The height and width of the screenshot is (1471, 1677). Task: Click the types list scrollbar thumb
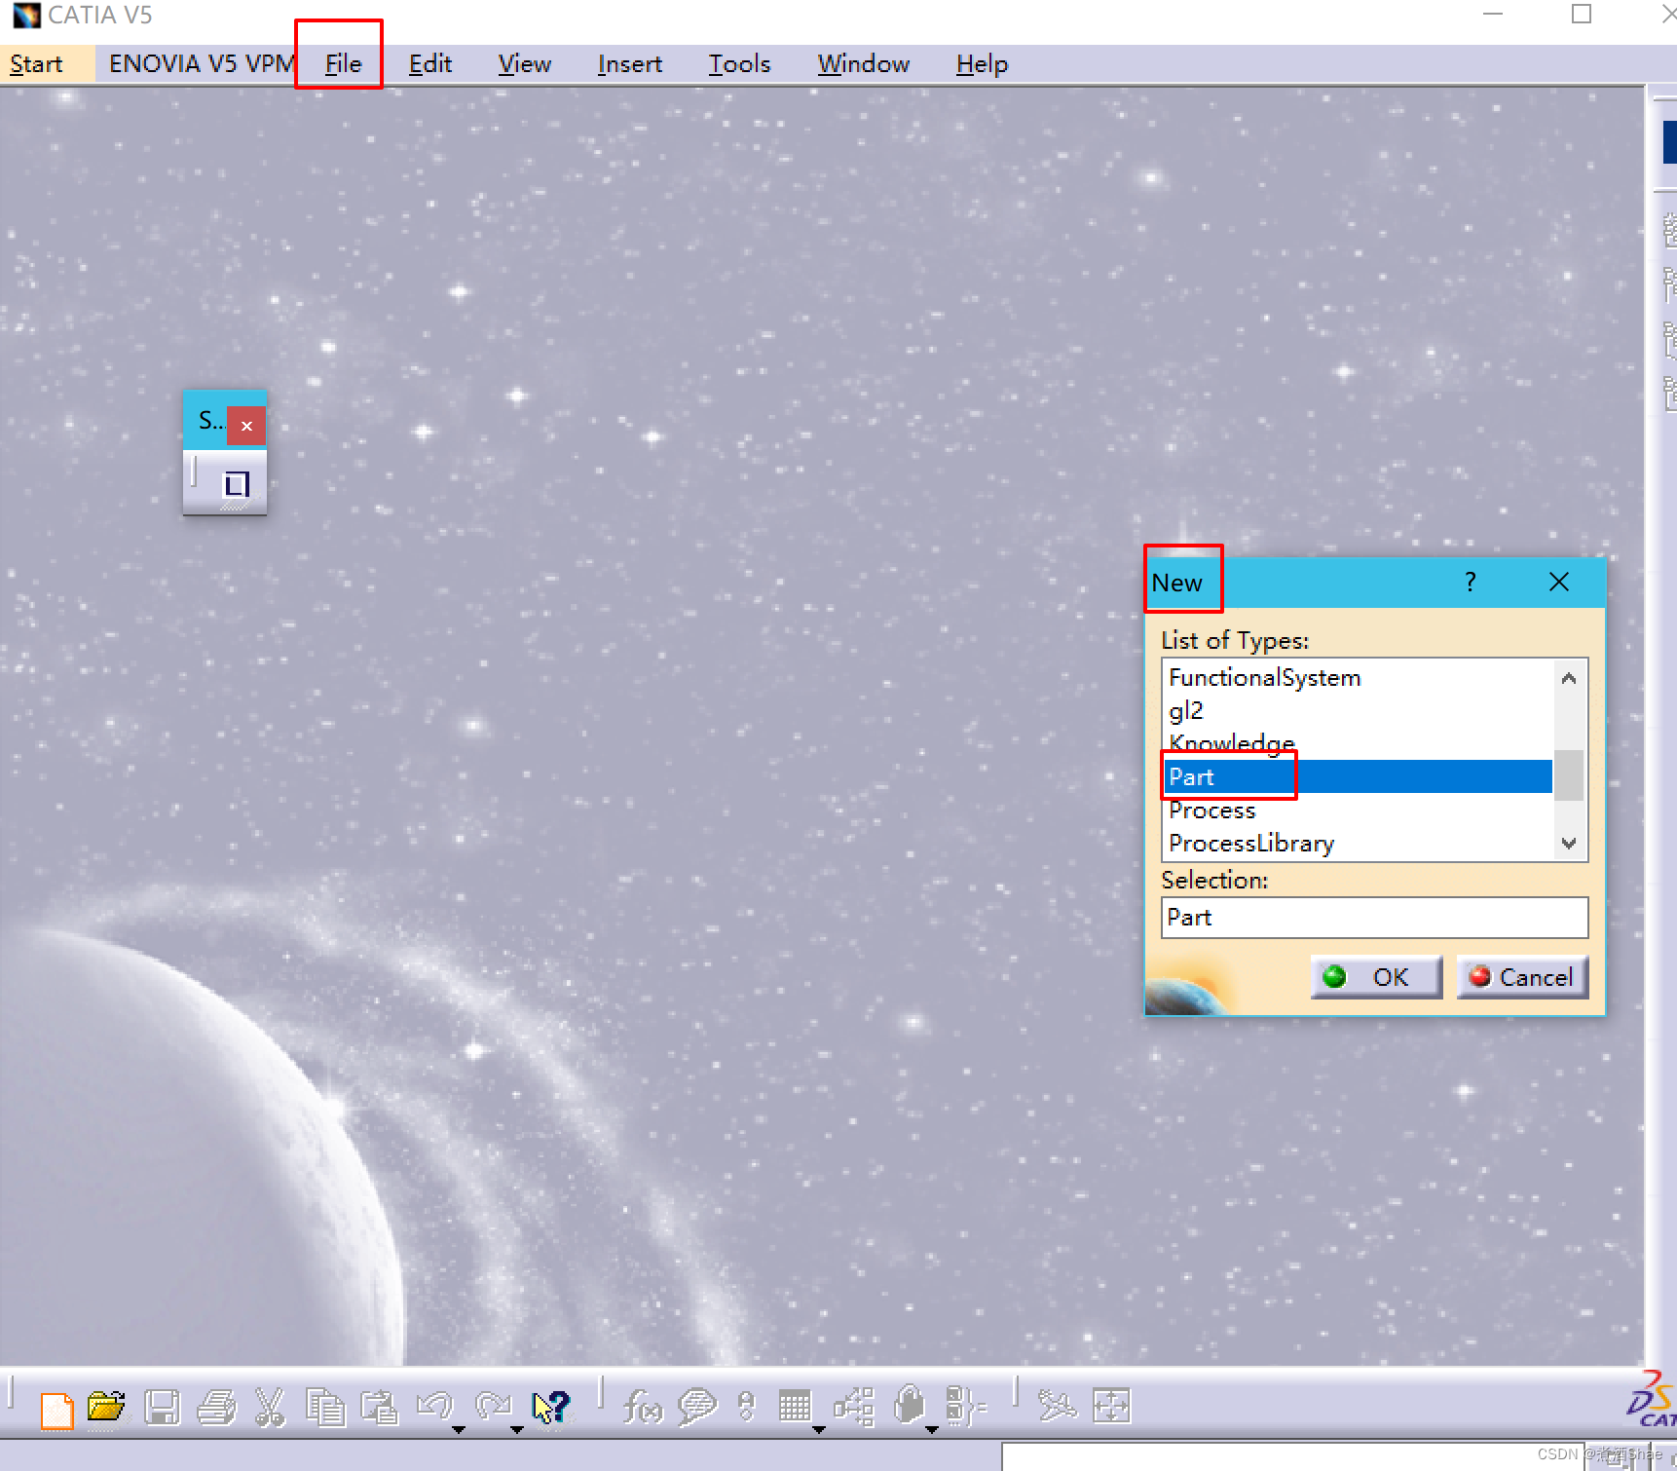pyautogui.click(x=1569, y=775)
